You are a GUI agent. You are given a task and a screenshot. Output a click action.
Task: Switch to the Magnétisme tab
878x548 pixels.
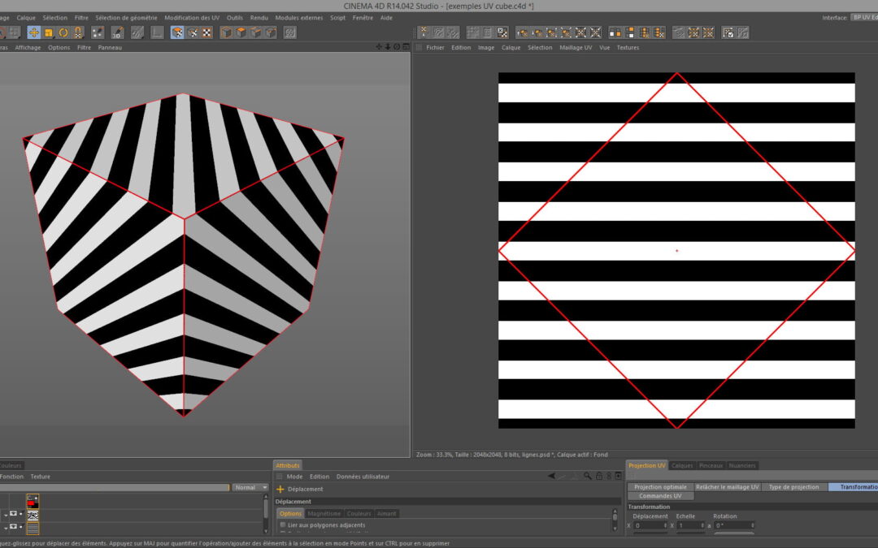click(324, 513)
